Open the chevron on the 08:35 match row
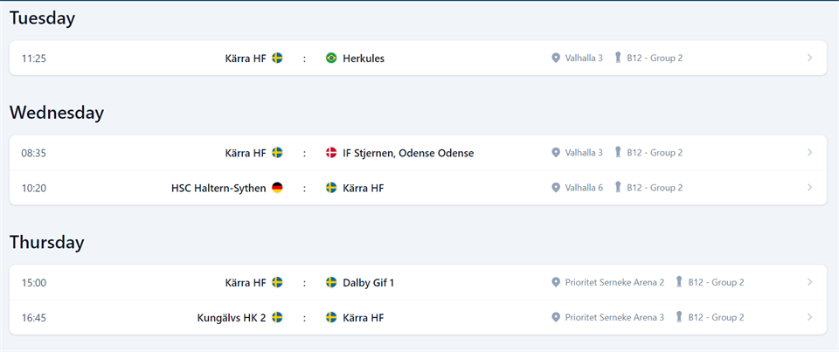The height and width of the screenshot is (352, 839). pos(809,153)
